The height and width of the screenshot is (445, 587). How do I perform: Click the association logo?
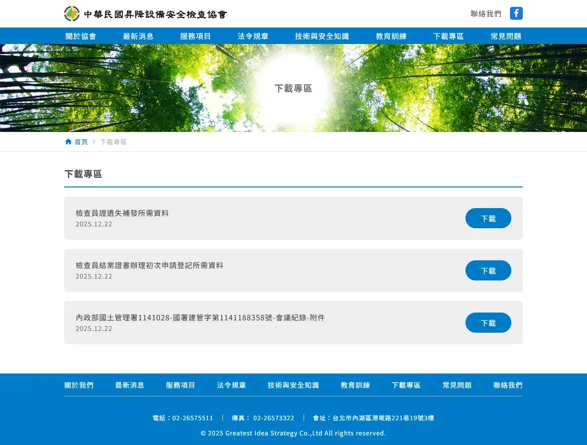(x=71, y=13)
